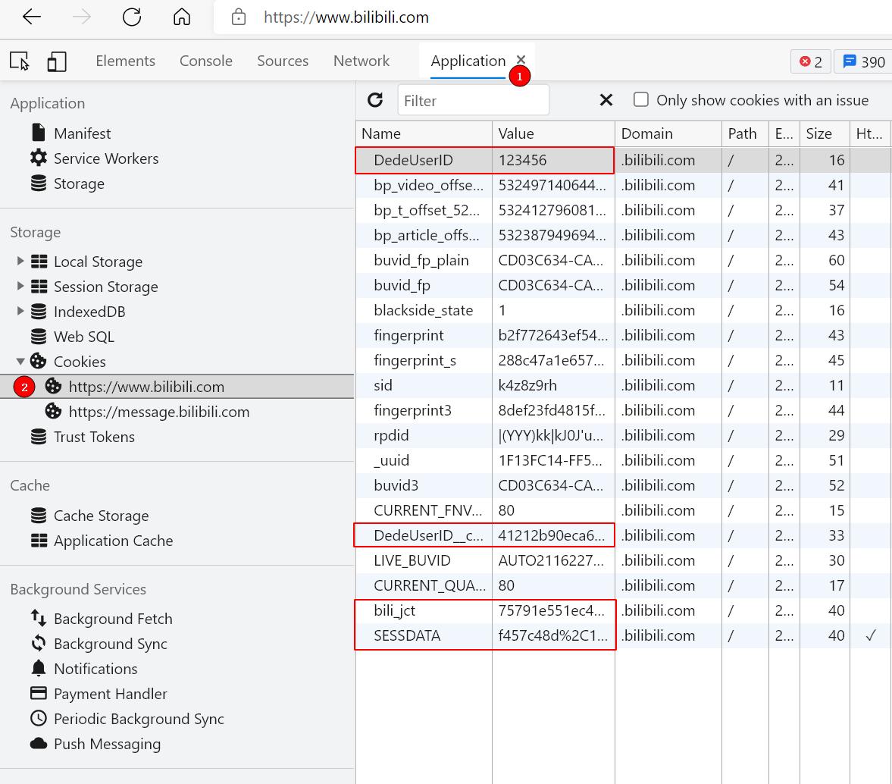Click the browser forward arrow
The width and height of the screenshot is (892, 784).
82,17
